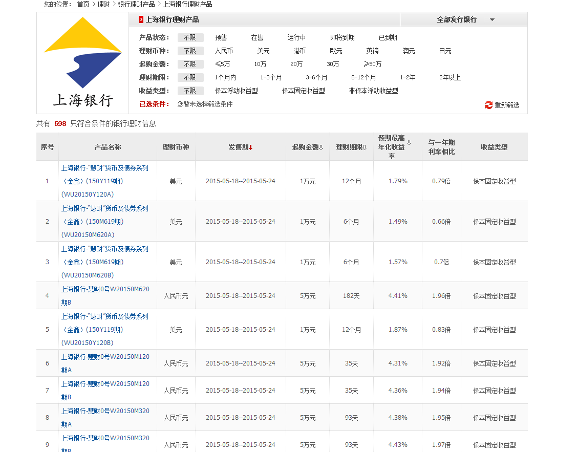Filter term by 3-6个月
This screenshot has height=452, width=578.
pos(316,77)
